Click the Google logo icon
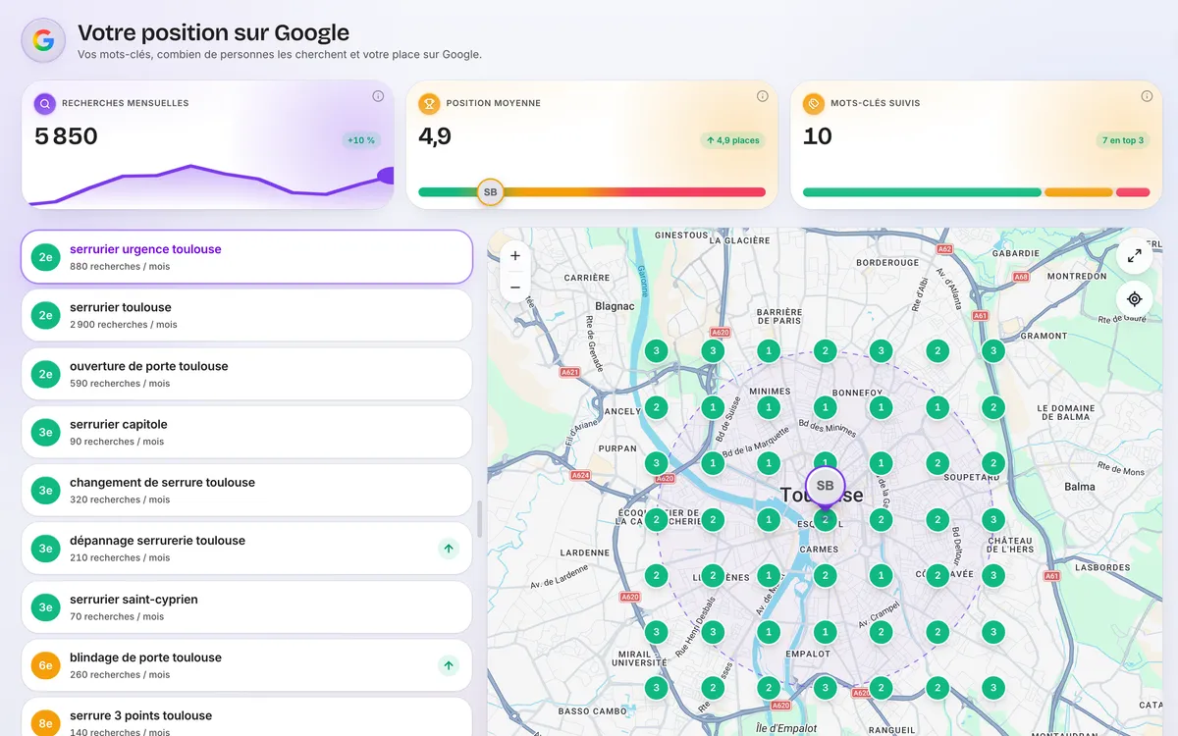The image size is (1178, 736). pyautogui.click(x=43, y=40)
